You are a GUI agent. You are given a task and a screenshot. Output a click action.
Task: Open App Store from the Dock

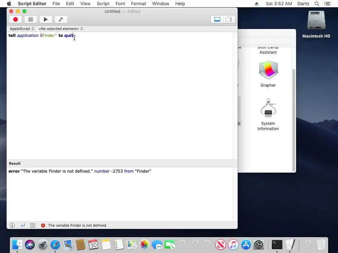pyautogui.click(x=246, y=245)
